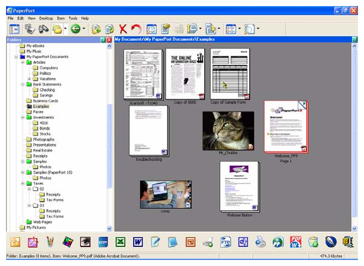364x266 pixels.
Task: Toggle the Folders pane toolbar button
Action: click(x=15, y=29)
